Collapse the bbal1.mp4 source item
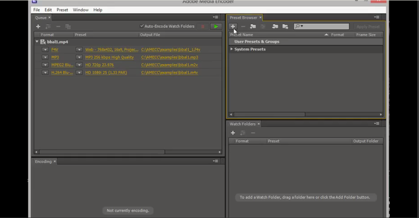The height and width of the screenshot is (218, 419). 37,41
